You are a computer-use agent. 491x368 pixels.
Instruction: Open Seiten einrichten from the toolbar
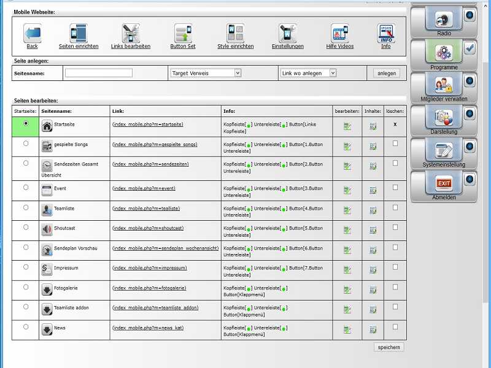tap(79, 33)
